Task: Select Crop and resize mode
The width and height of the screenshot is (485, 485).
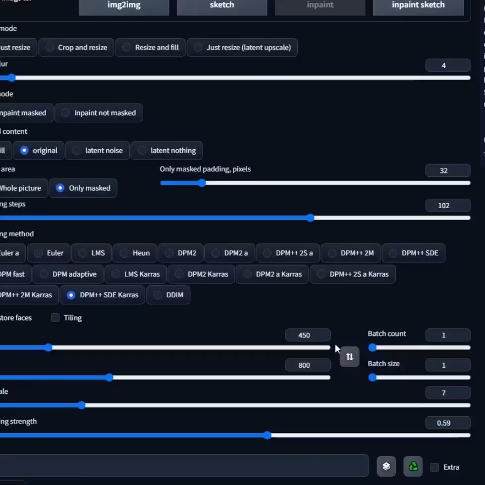Action: pos(76,48)
